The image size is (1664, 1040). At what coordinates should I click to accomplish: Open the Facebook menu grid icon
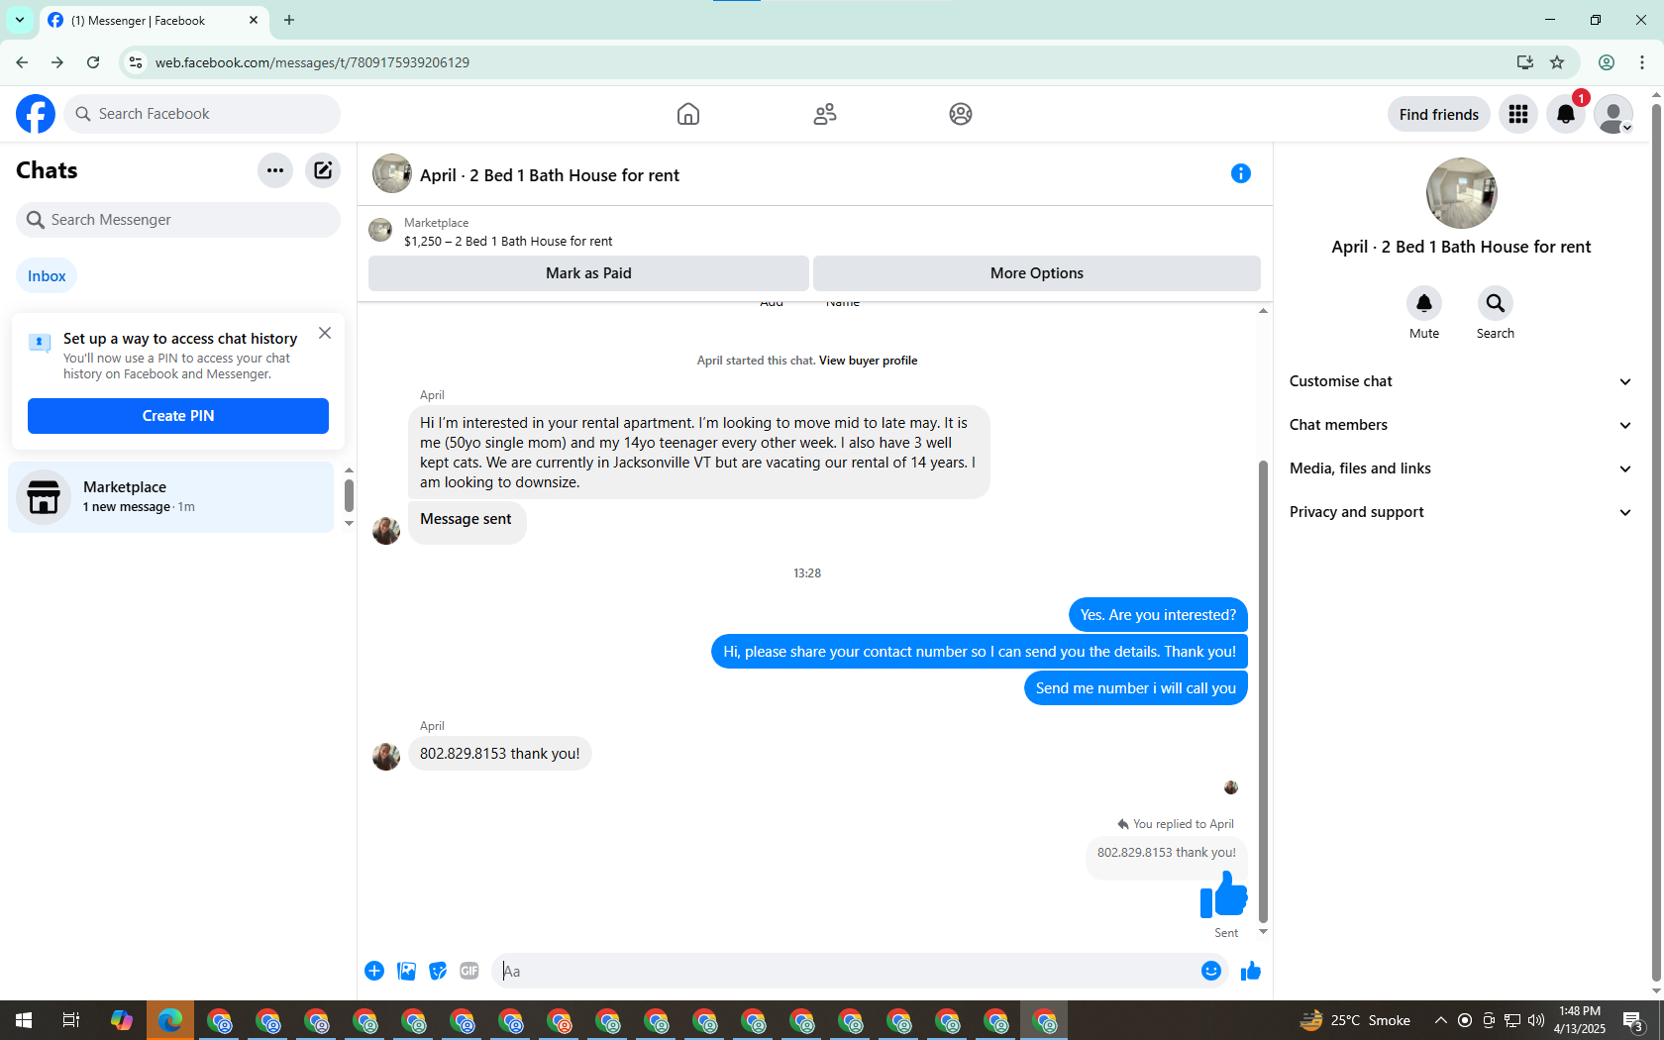coord(1518,114)
